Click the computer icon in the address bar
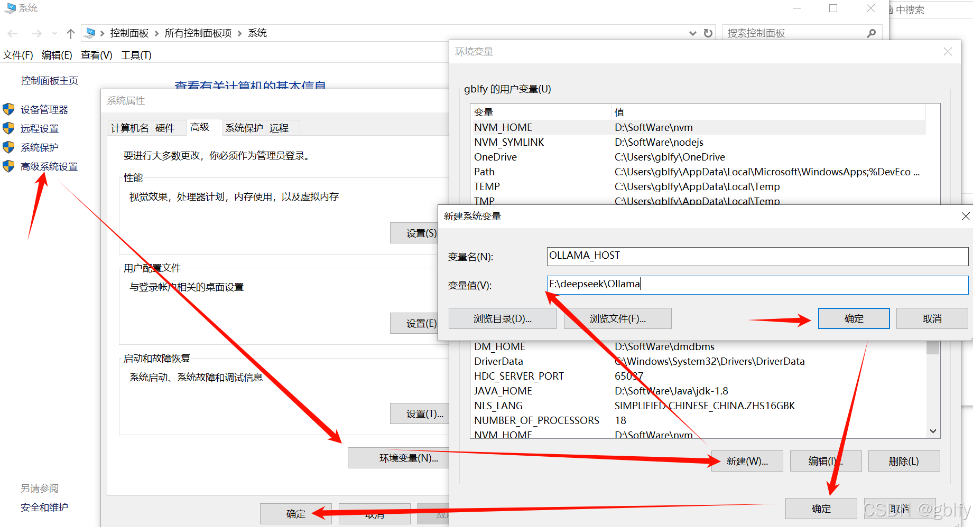Image resolution: width=973 pixels, height=527 pixels. (x=90, y=33)
